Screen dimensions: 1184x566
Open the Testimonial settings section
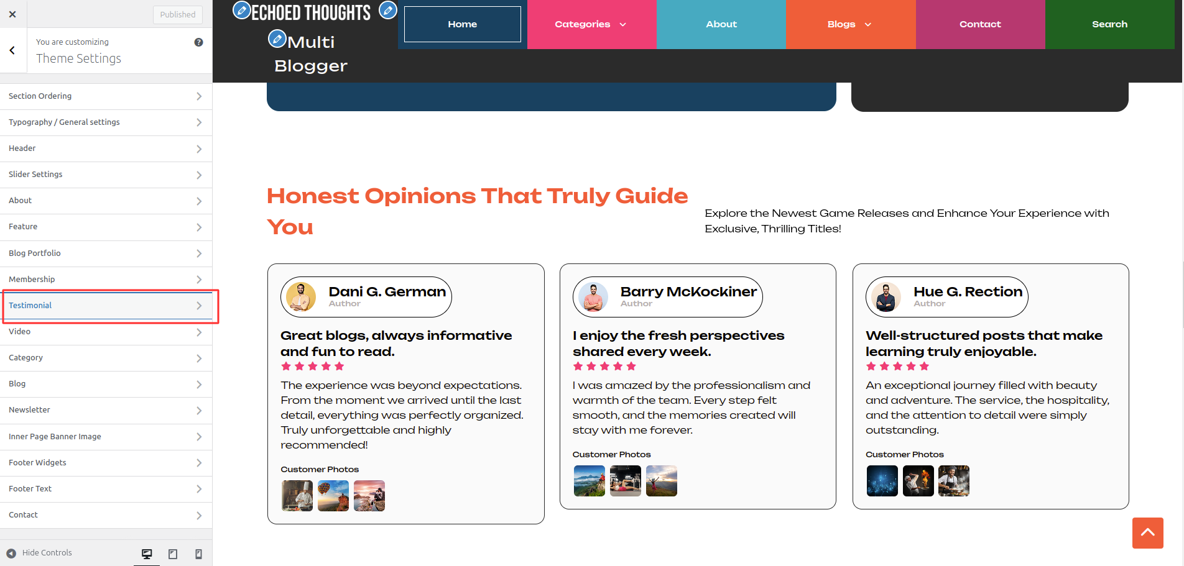click(x=106, y=306)
